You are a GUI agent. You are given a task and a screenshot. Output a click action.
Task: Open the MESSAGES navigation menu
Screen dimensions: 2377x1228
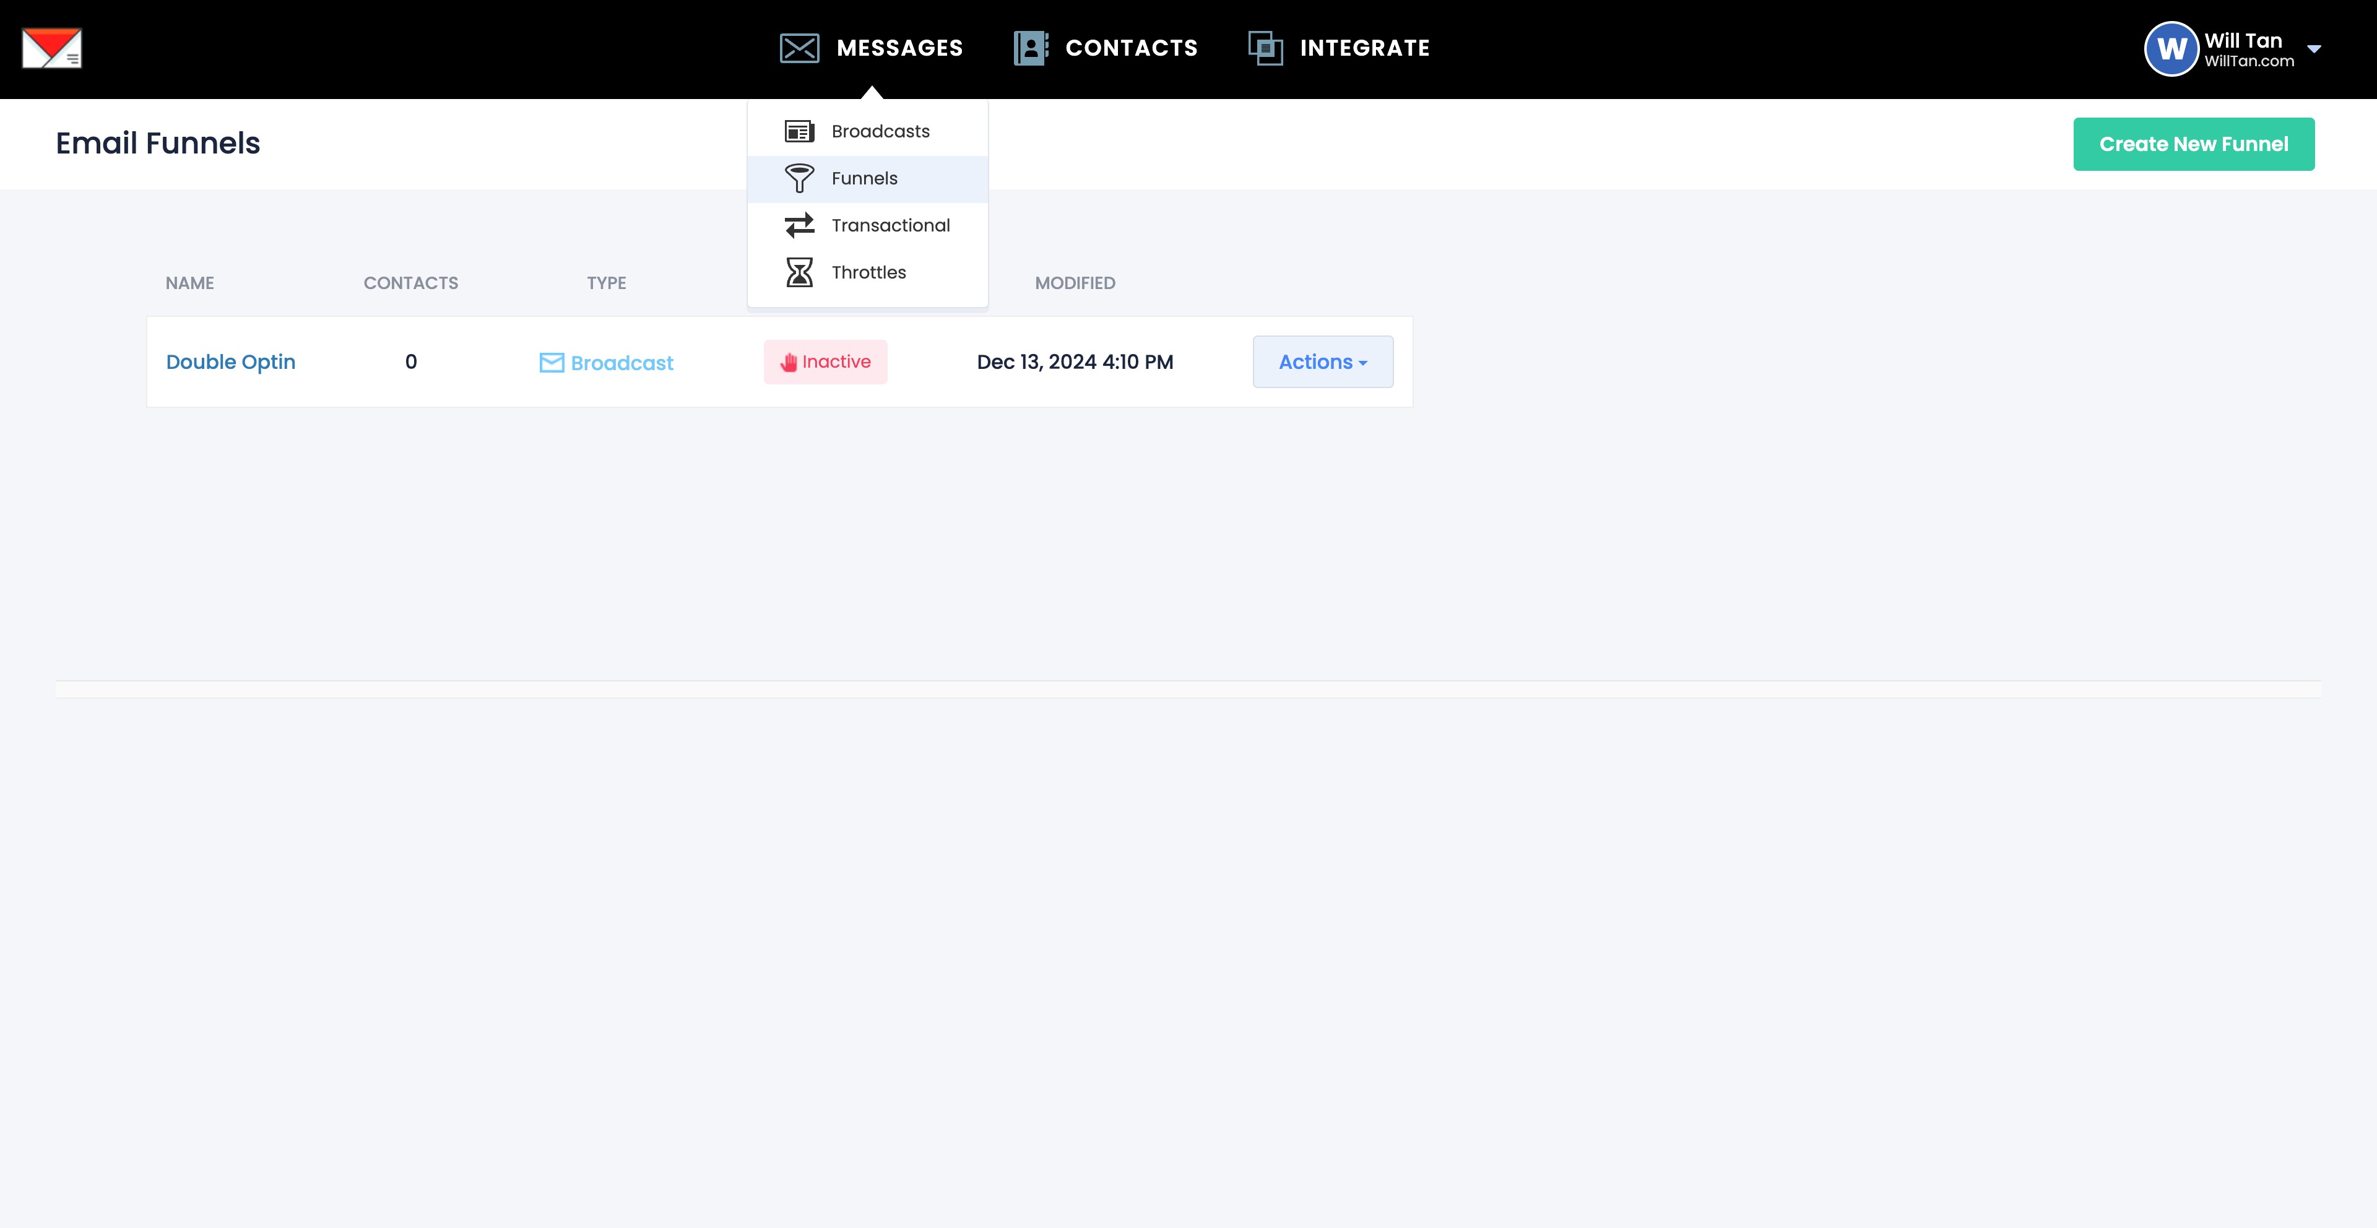899,48
